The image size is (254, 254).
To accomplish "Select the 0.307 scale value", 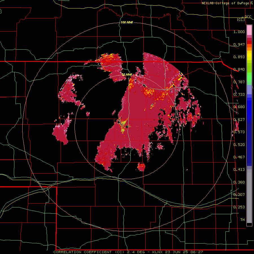I will pyautogui.click(x=239, y=195).
